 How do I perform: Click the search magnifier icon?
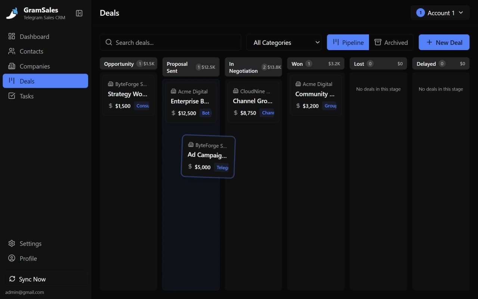click(x=108, y=42)
